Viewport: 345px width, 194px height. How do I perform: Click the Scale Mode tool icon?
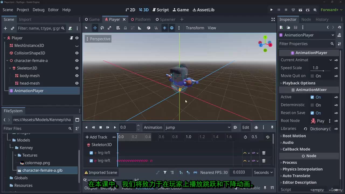109,28
